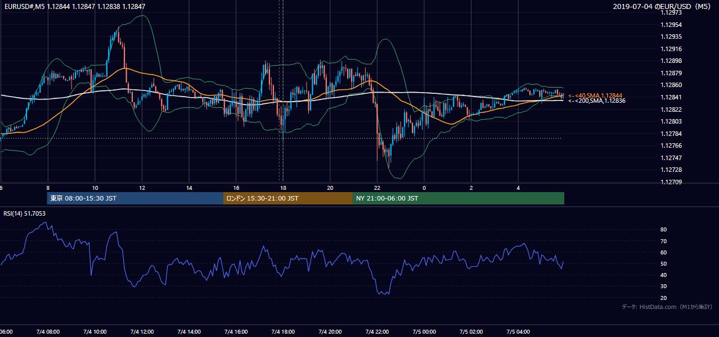The width and height of the screenshot is (719, 337).
Task: Click price axis label 1.12954
Action: [671, 25]
